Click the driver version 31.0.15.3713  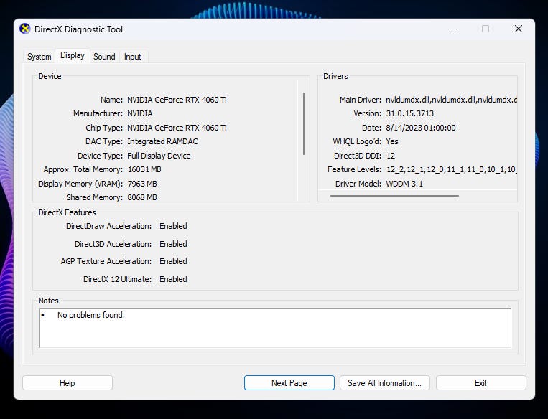(410, 113)
